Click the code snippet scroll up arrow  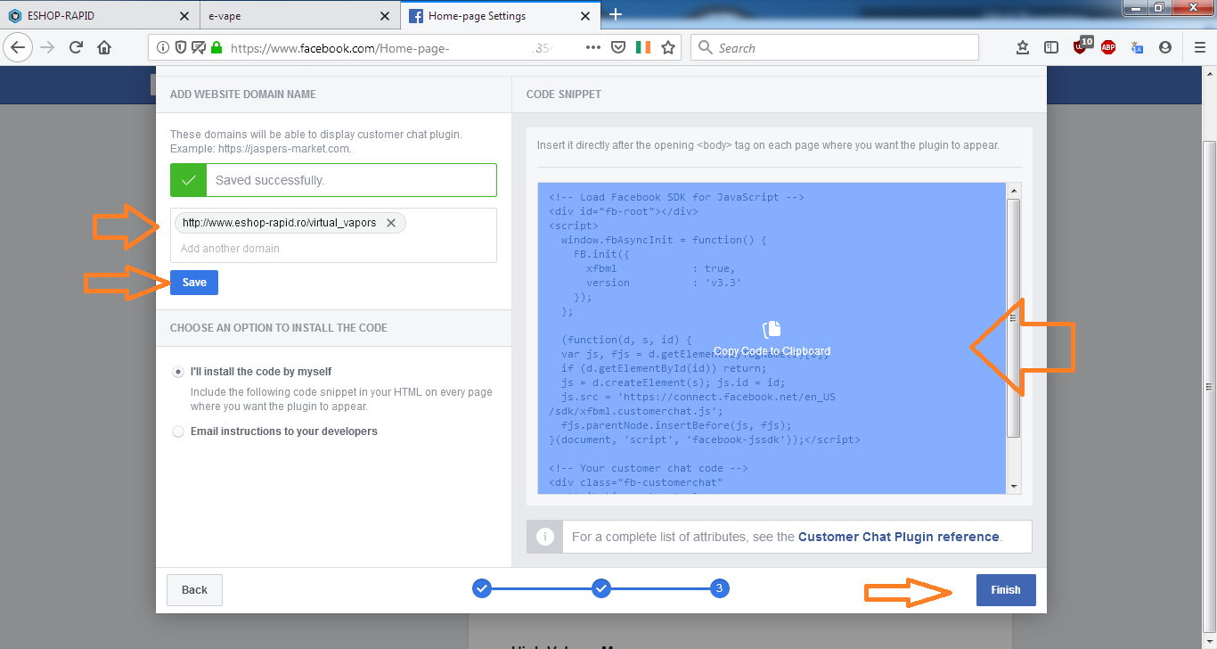[1014, 191]
